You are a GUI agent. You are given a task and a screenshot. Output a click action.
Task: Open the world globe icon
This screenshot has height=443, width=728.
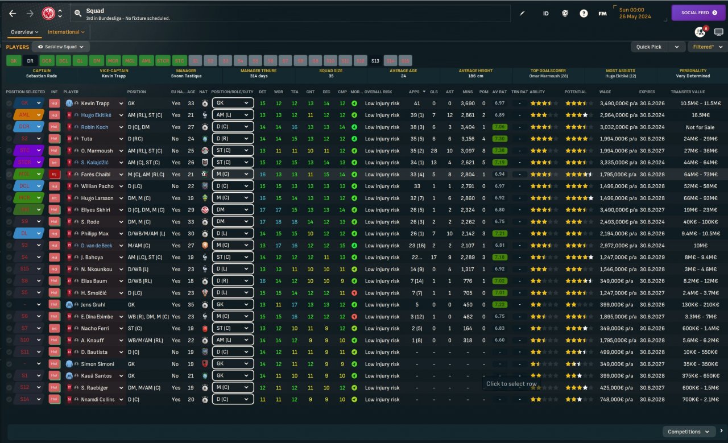click(565, 13)
